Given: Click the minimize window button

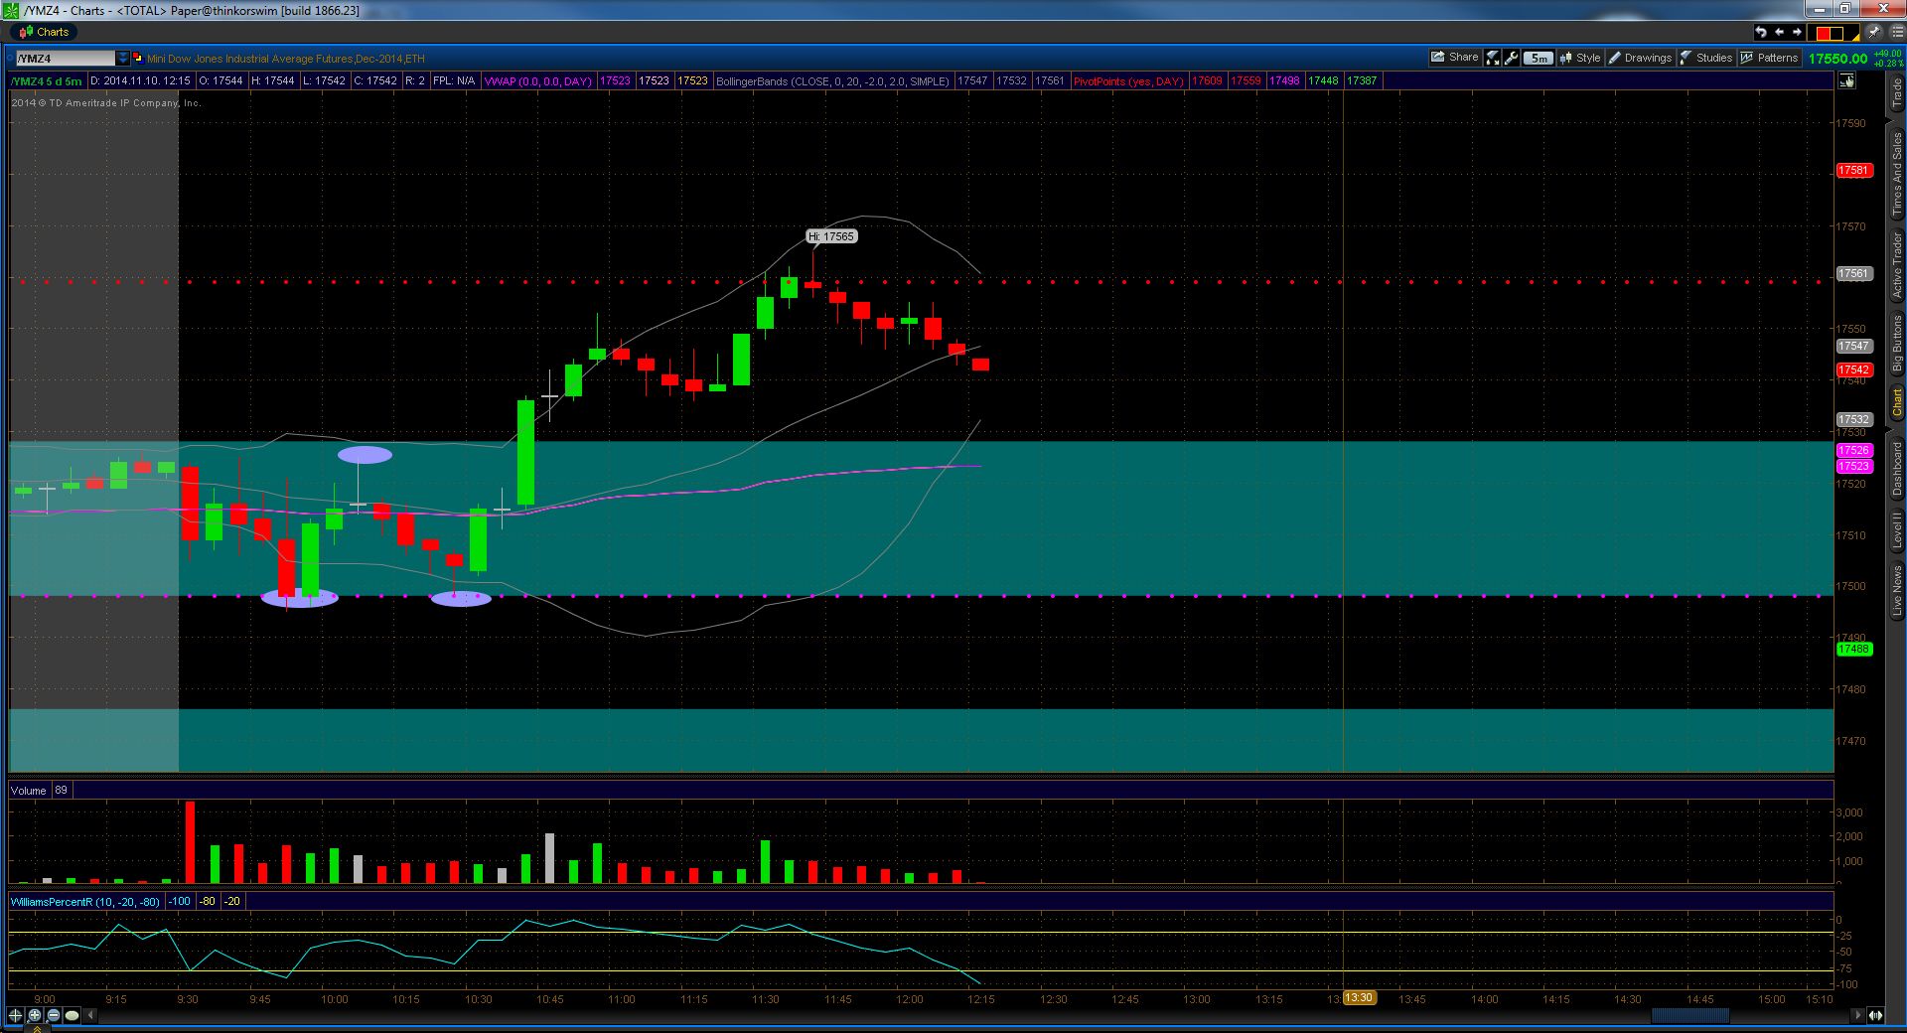Looking at the screenshot, I should pyautogui.click(x=1819, y=9).
